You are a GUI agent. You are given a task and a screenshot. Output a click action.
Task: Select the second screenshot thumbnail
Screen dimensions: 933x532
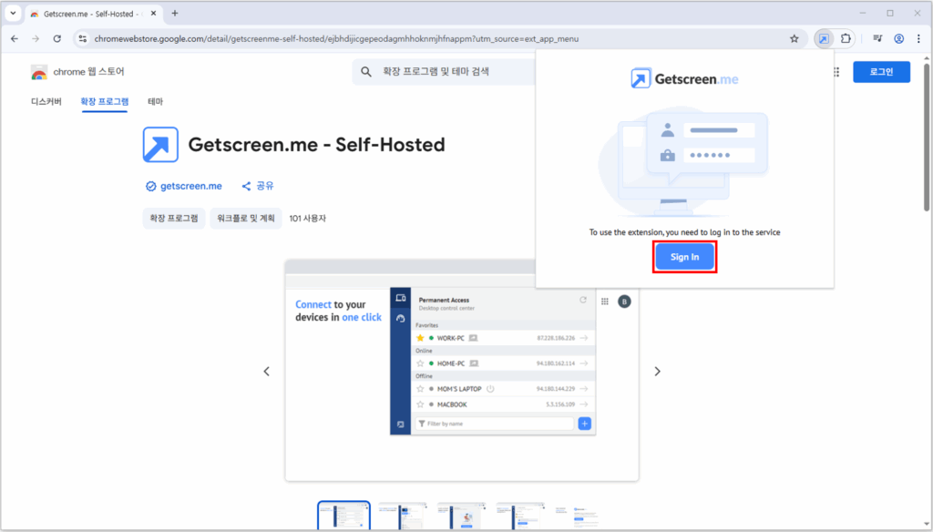403,516
